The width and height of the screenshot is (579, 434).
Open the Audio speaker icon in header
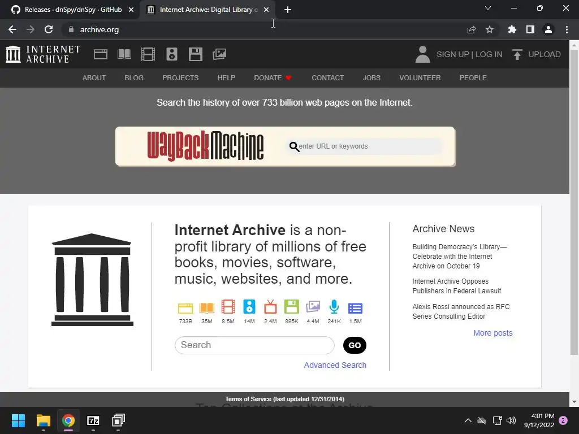(x=172, y=54)
